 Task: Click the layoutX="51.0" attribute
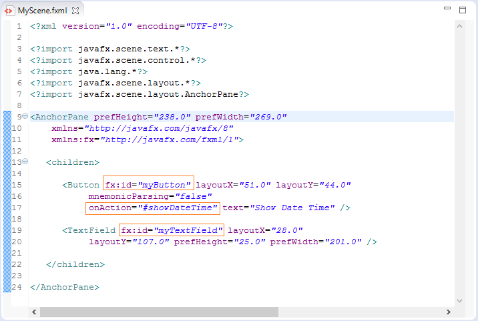233,185
